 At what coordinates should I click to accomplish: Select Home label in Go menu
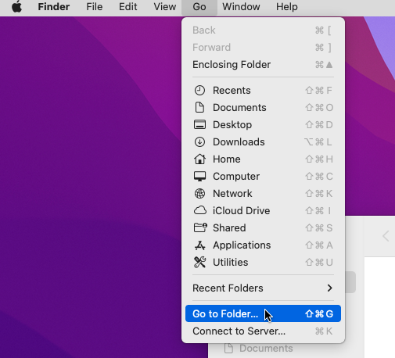(x=227, y=159)
